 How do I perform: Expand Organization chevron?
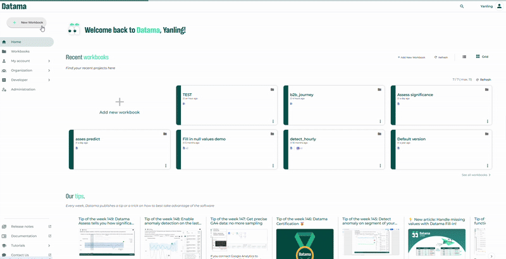click(x=49, y=71)
